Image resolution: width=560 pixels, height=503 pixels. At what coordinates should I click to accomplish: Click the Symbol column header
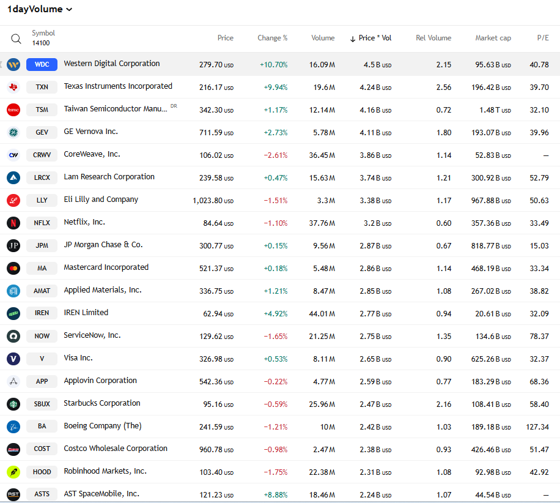coord(43,33)
